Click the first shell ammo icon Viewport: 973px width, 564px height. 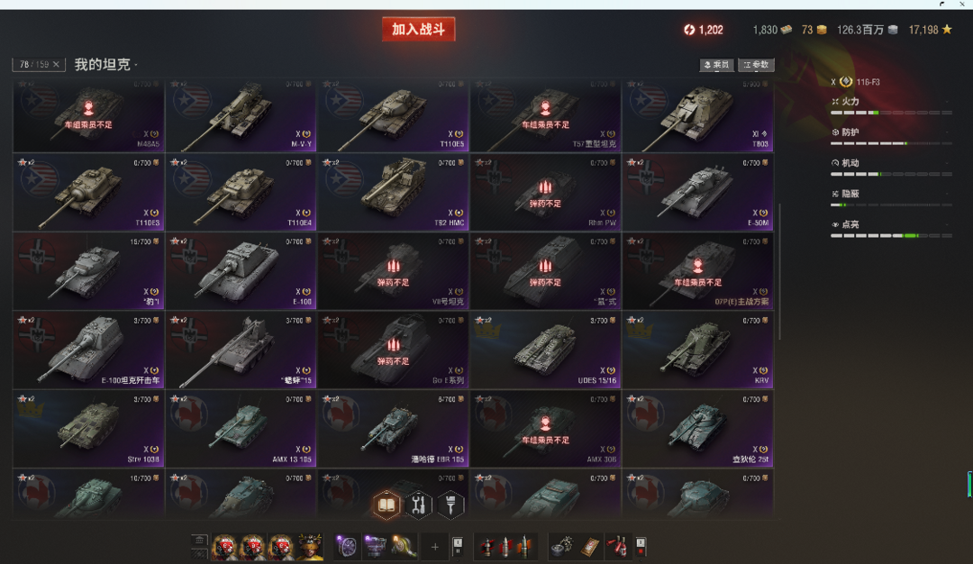pos(487,547)
